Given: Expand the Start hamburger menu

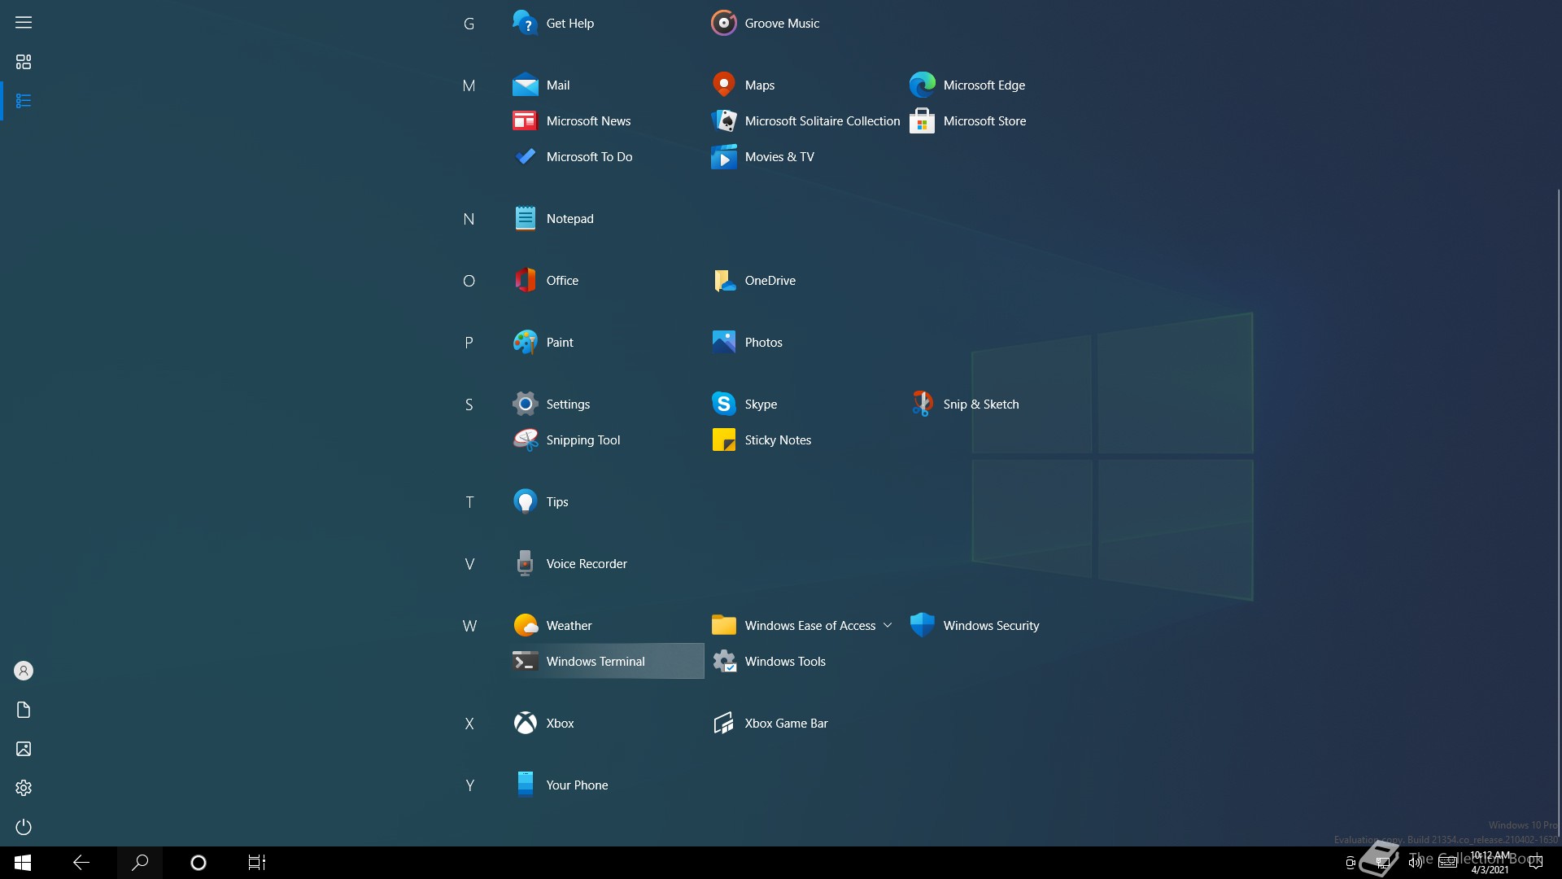Looking at the screenshot, I should click(24, 22).
